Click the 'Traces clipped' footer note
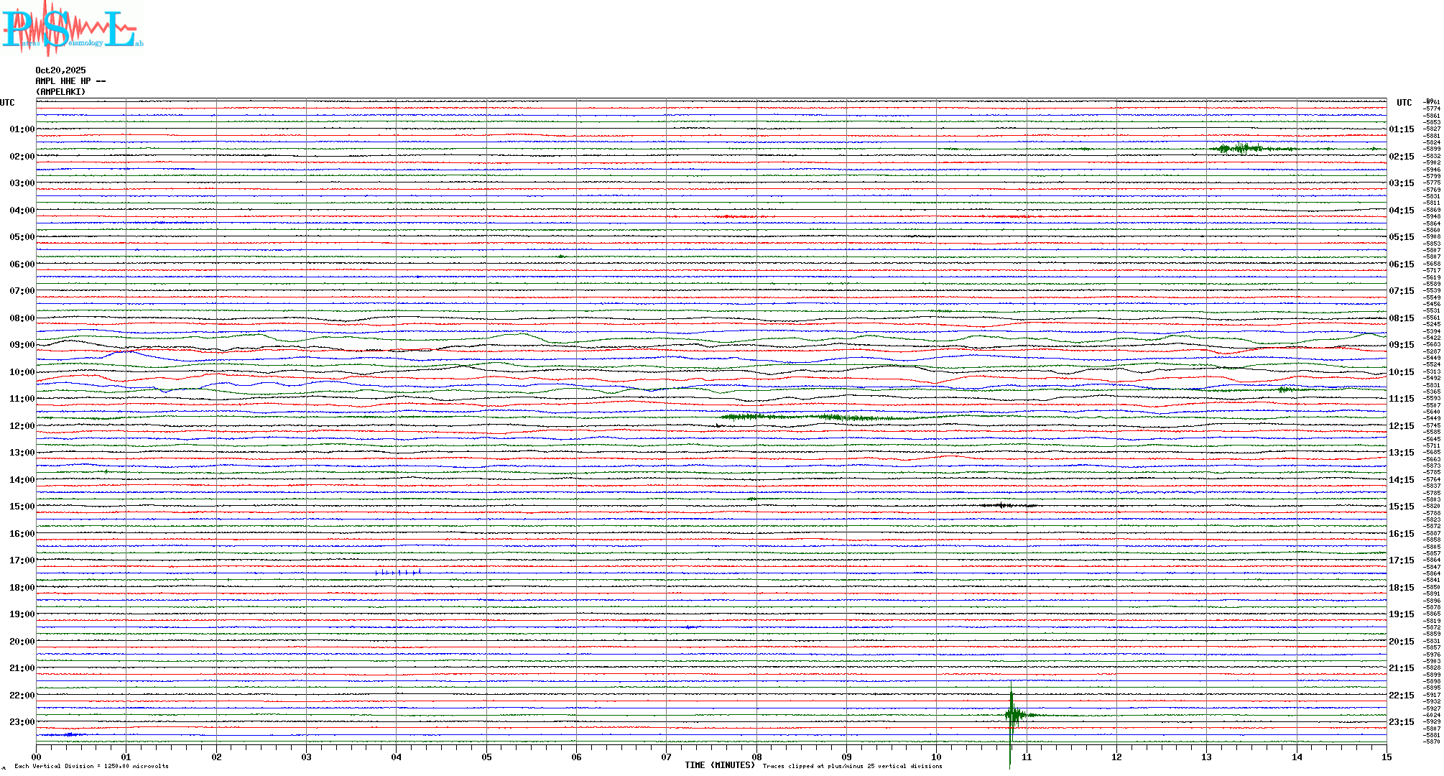 click(x=852, y=766)
